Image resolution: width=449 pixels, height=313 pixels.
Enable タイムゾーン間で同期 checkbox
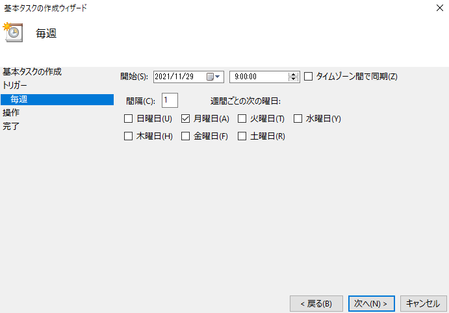tap(308, 77)
